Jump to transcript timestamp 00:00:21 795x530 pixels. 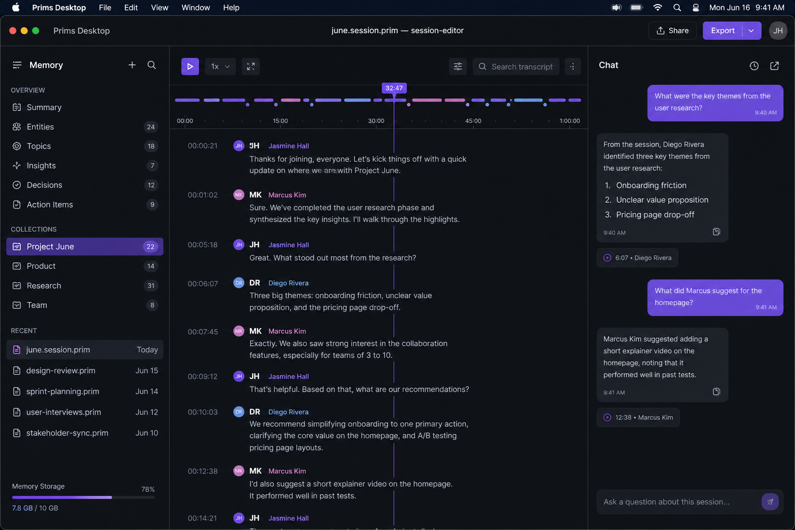tap(202, 146)
